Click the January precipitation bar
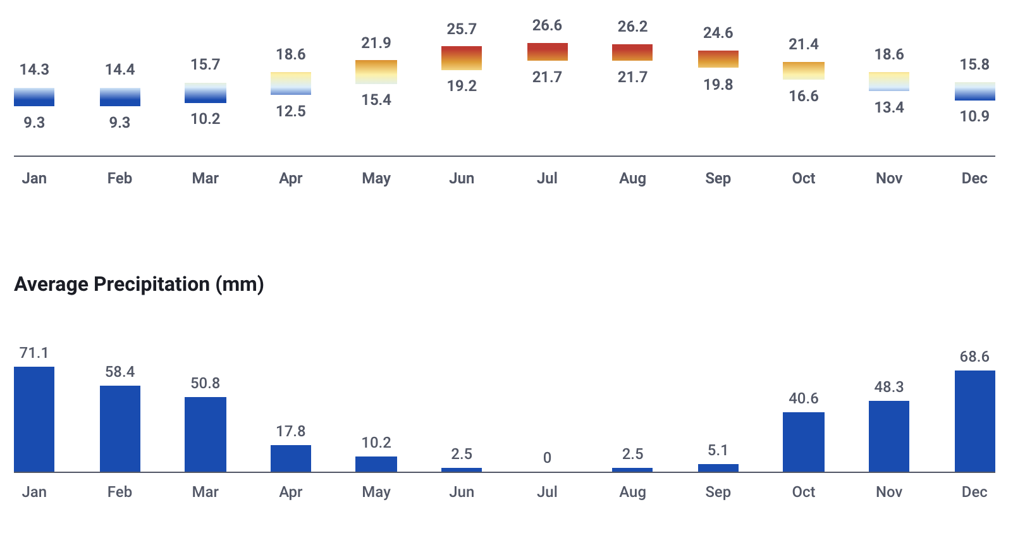The width and height of the screenshot is (1013, 533). pyautogui.click(x=34, y=419)
